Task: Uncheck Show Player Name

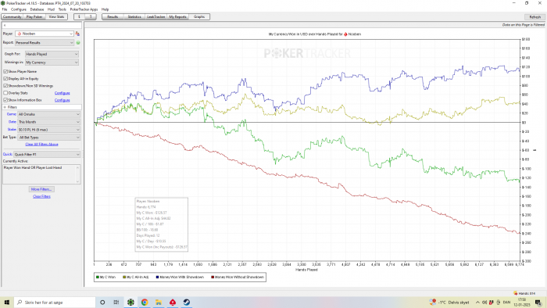Action: click(x=5, y=71)
